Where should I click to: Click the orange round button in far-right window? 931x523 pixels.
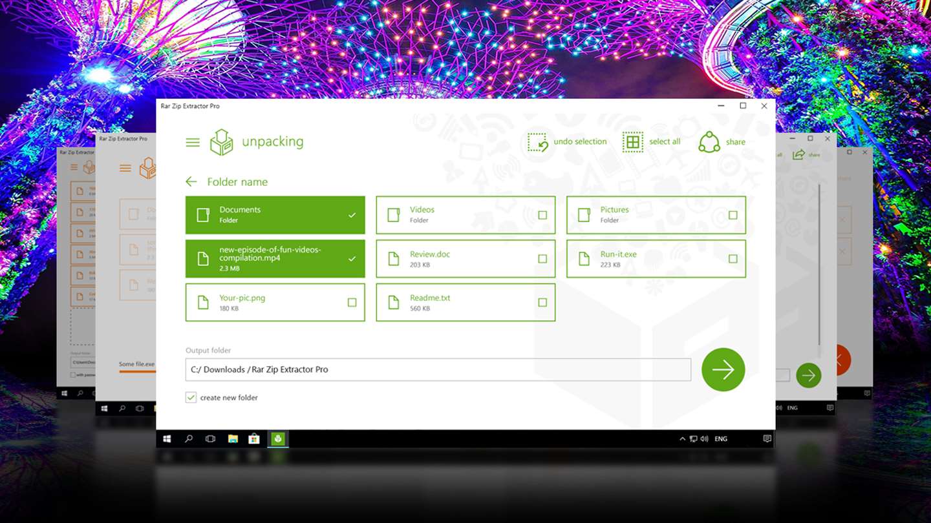click(x=843, y=360)
